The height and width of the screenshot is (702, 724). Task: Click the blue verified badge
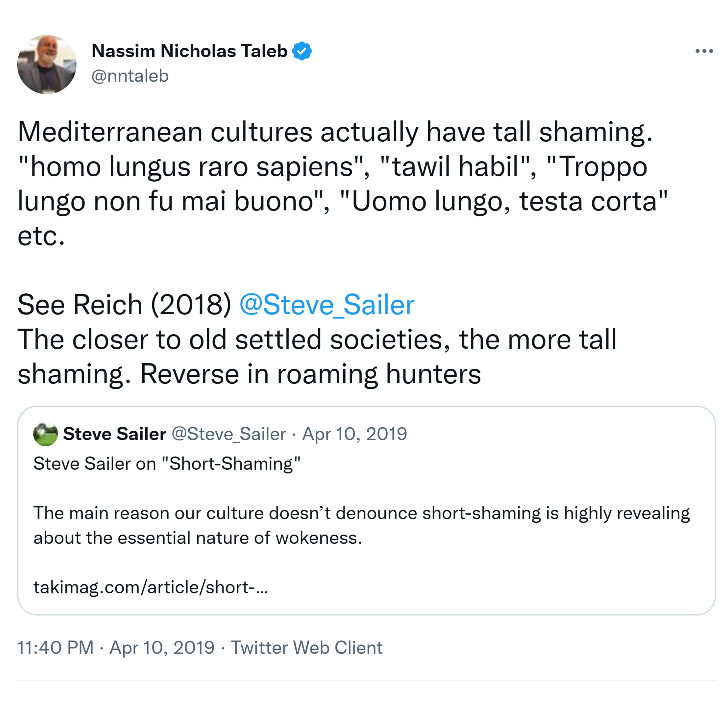(x=302, y=51)
